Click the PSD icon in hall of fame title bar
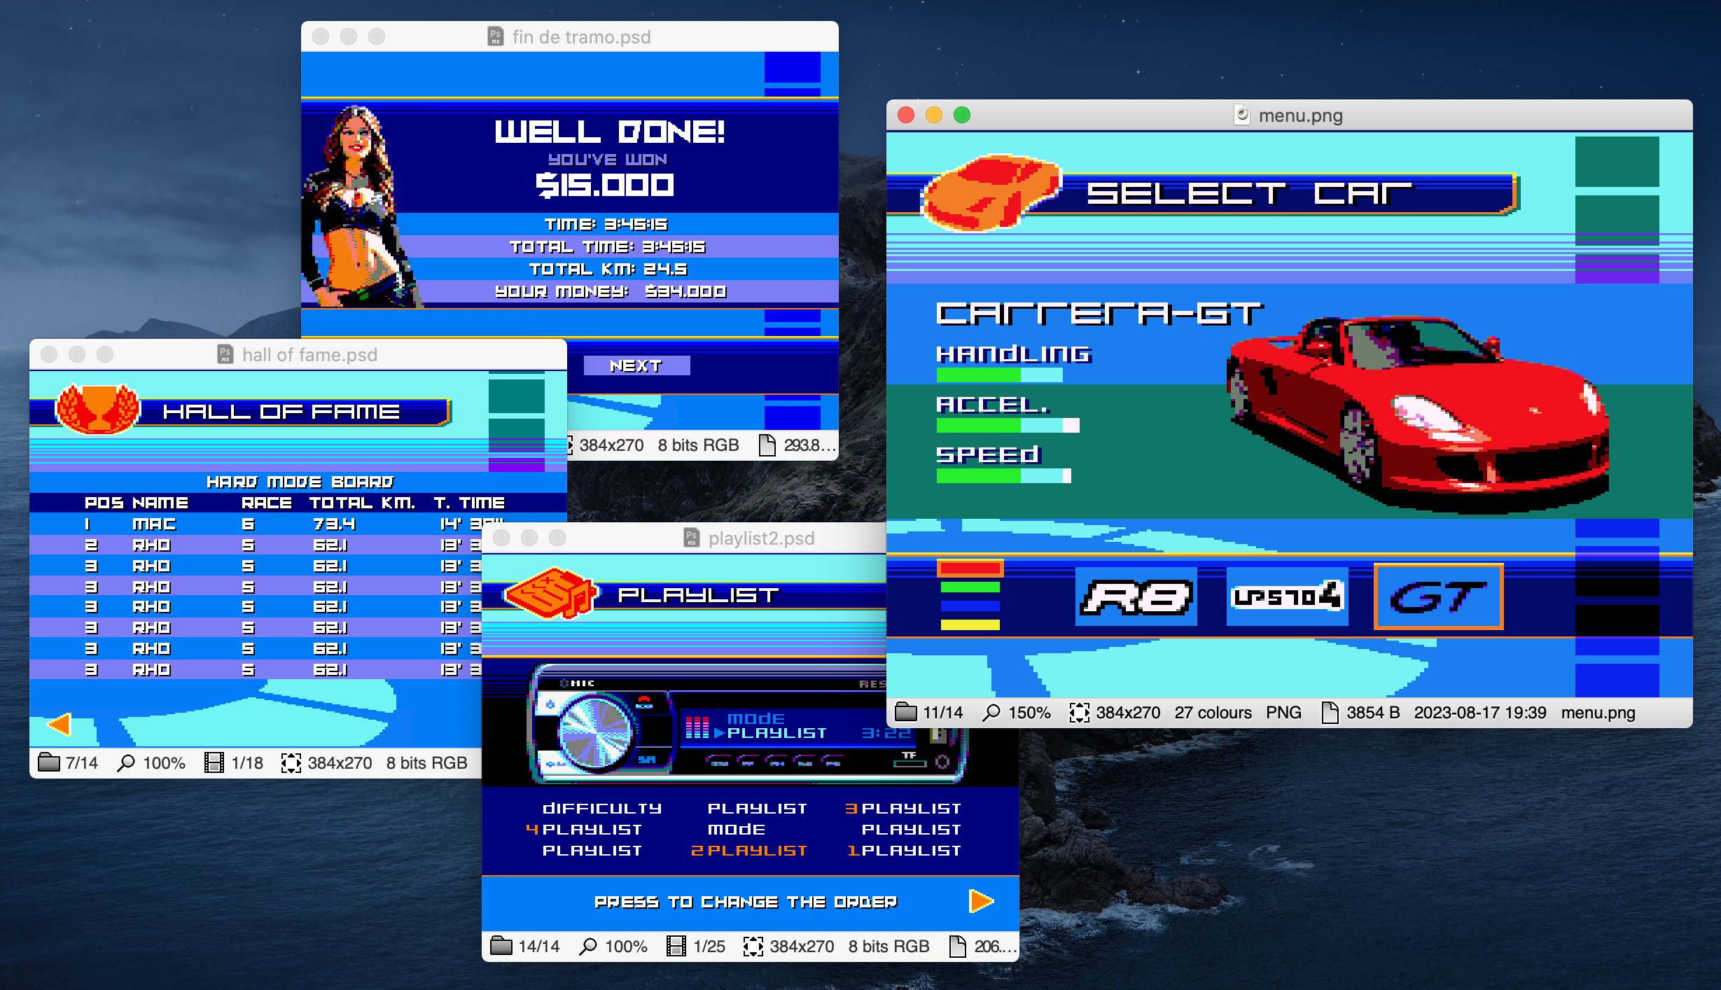Image resolution: width=1721 pixels, height=990 pixels. pos(225,354)
